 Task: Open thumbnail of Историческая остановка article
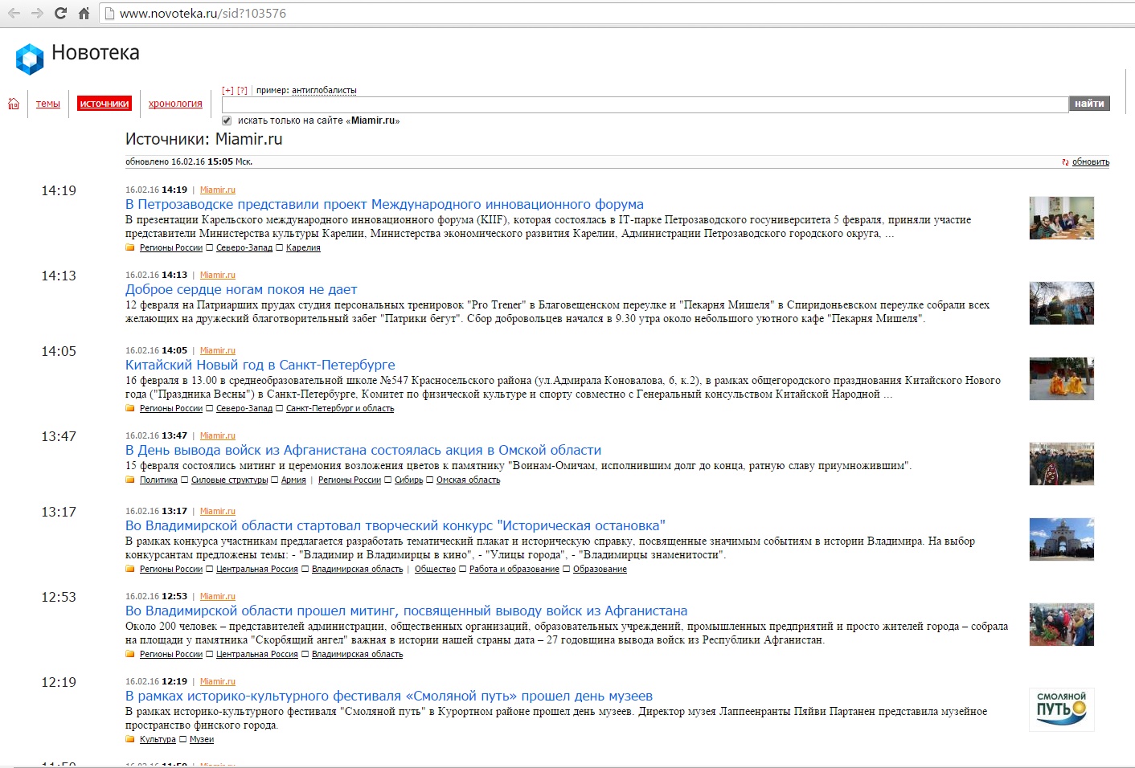(x=1062, y=539)
